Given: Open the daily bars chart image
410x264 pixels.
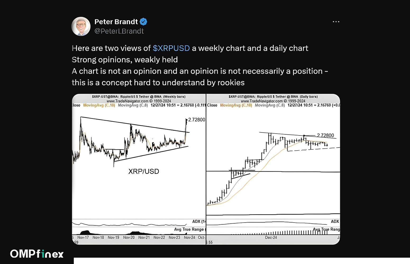Looking at the screenshot, I should tap(273, 169).
